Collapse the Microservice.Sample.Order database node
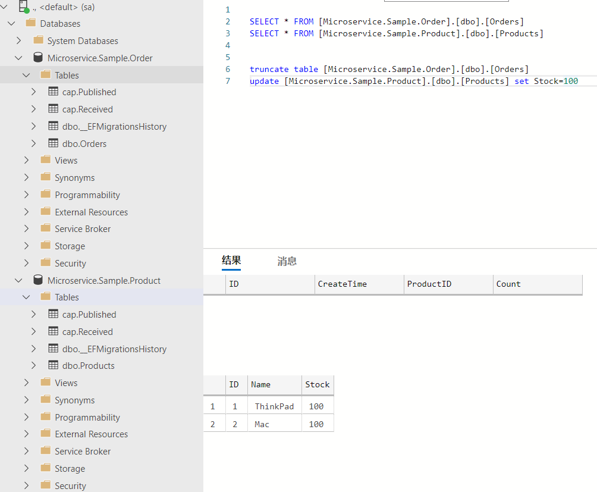The height and width of the screenshot is (492, 597). click(19, 58)
